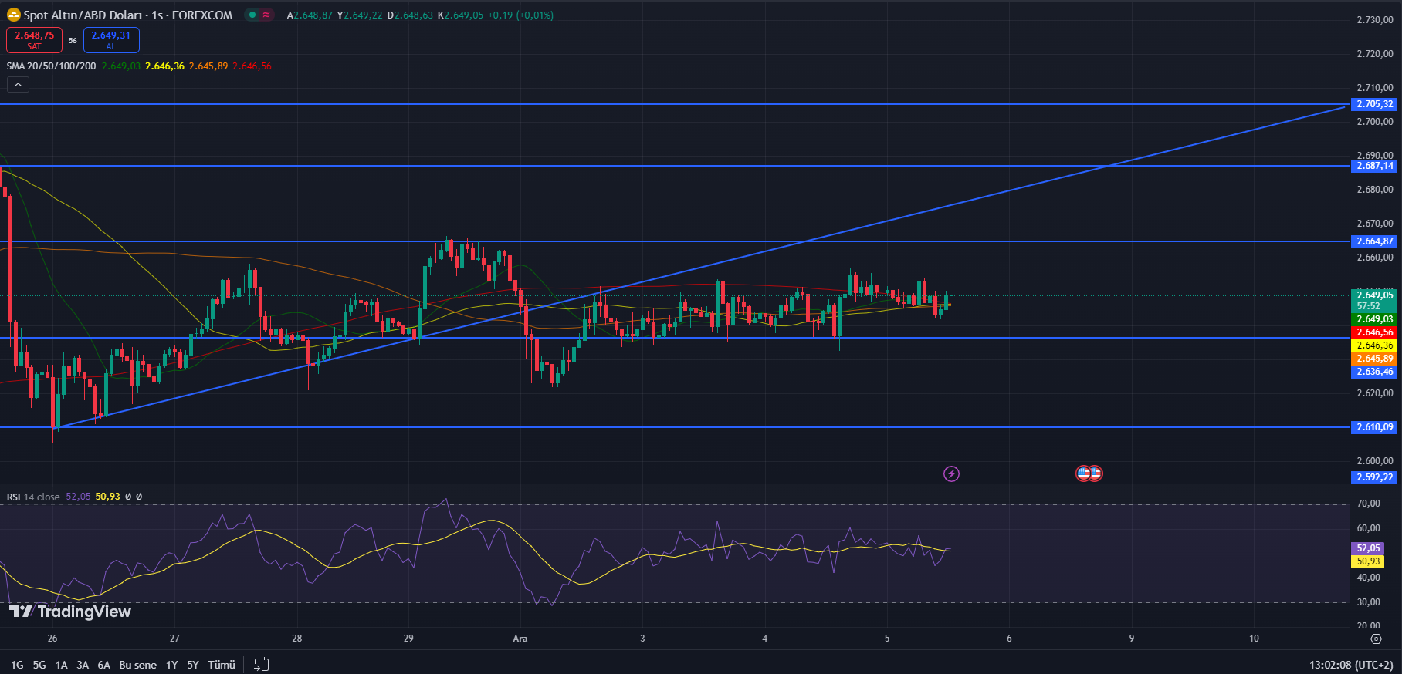Click the orange SMA100 value label 2.645,89

click(1375, 359)
